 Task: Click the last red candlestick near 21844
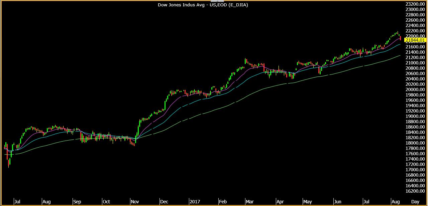tap(400, 38)
